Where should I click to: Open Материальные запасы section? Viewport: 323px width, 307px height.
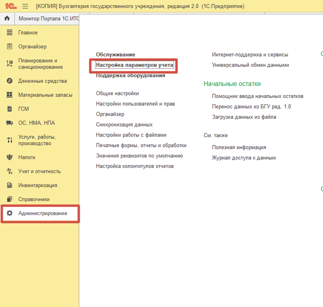(x=45, y=95)
